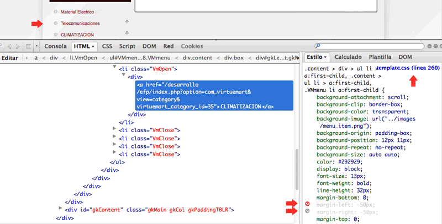The image size is (442, 224).
Task: Edit the font-weight: bold value
Action: click(x=363, y=183)
